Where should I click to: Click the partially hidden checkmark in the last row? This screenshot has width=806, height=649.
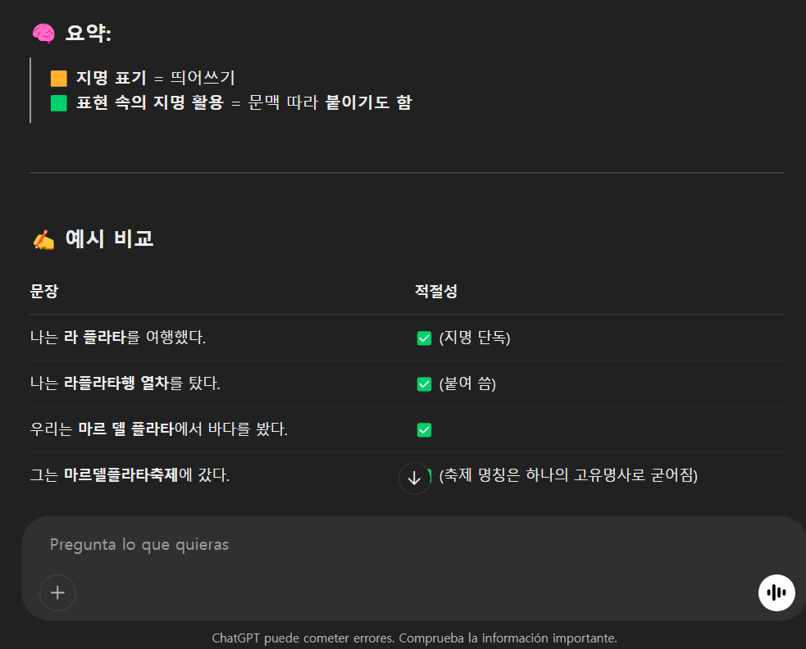430,475
